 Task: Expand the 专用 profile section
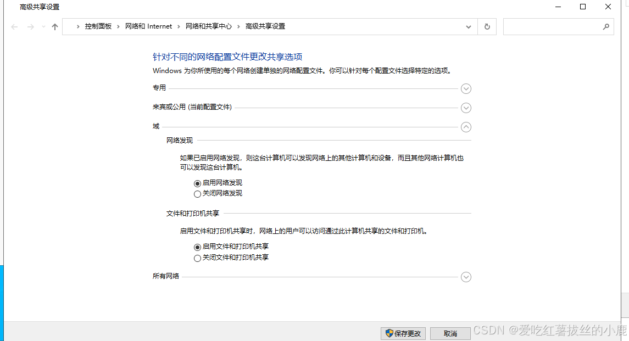point(466,88)
